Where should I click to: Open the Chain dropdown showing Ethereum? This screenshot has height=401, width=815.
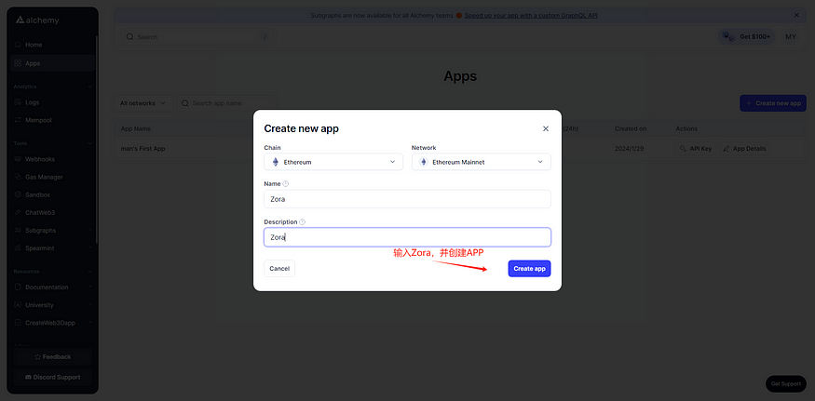(333, 162)
